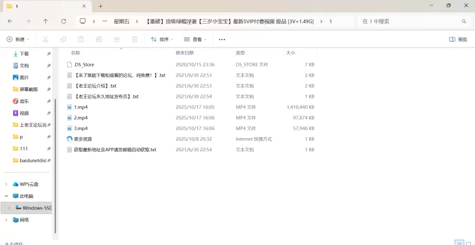The height and width of the screenshot is (245, 475).
Task: Select 星期五 in the address breadcrumb
Action: click(122, 21)
